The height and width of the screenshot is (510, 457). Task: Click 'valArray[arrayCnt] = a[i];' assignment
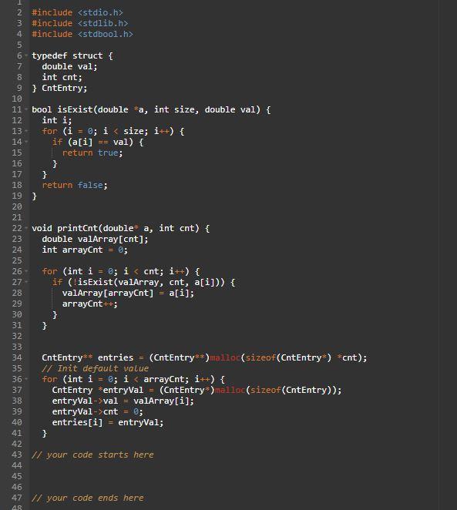tap(128, 293)
